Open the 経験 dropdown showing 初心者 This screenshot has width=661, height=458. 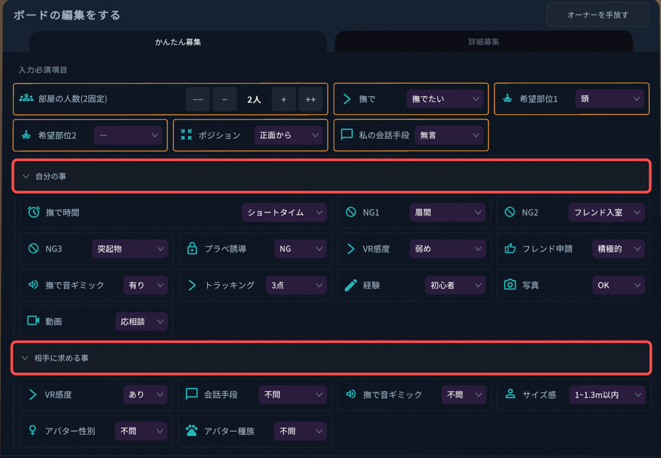click(455, 285)
